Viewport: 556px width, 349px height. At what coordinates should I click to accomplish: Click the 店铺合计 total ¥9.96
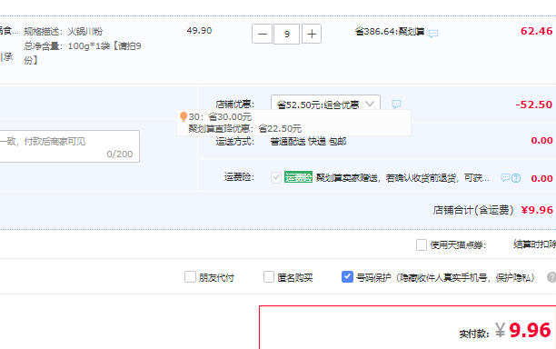tap(537, 210)
